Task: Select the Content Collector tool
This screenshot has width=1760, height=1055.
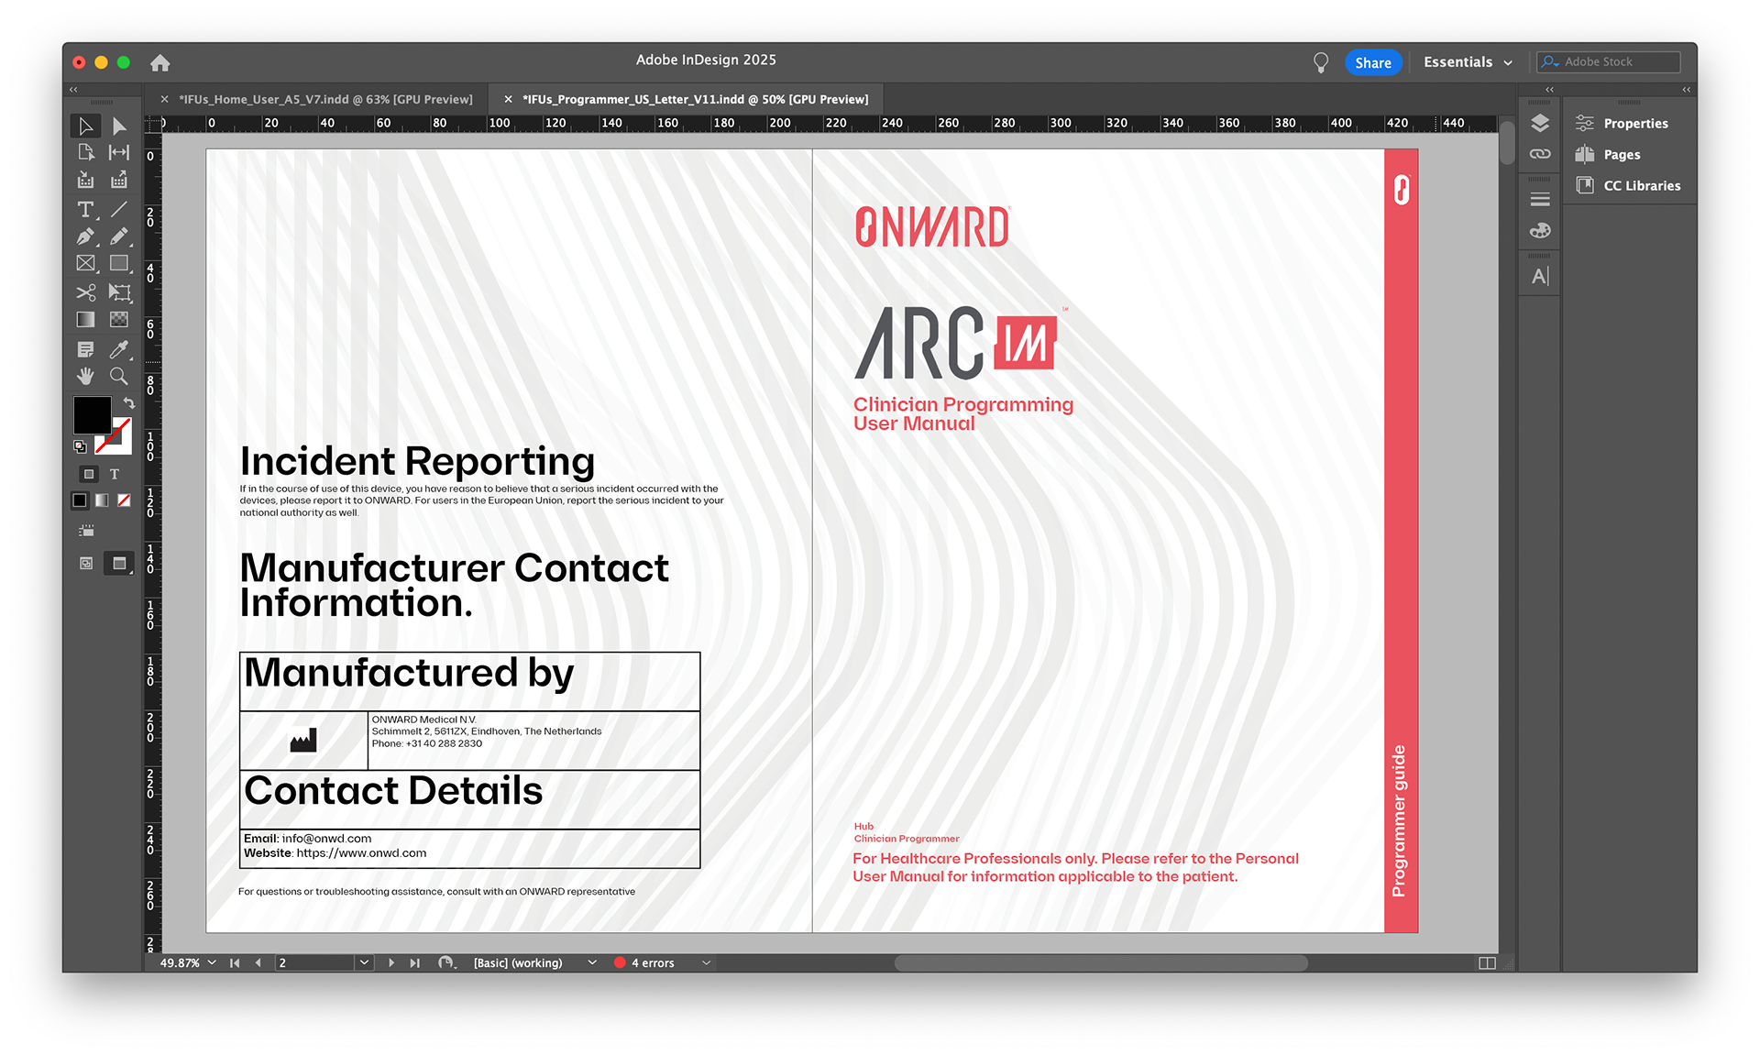Action: (85, 181)
